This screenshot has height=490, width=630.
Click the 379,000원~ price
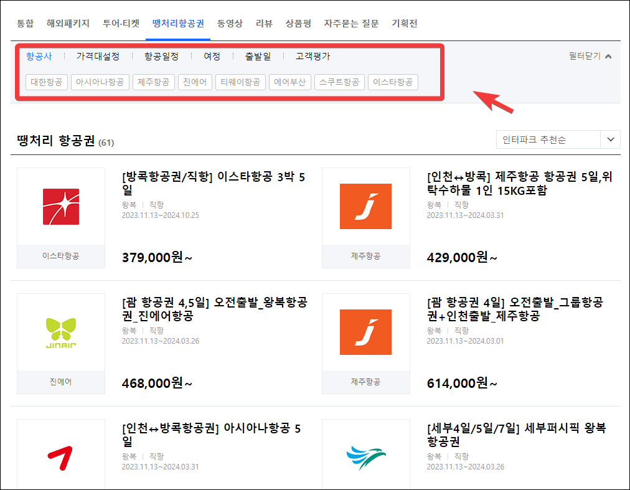coord(157,257)
